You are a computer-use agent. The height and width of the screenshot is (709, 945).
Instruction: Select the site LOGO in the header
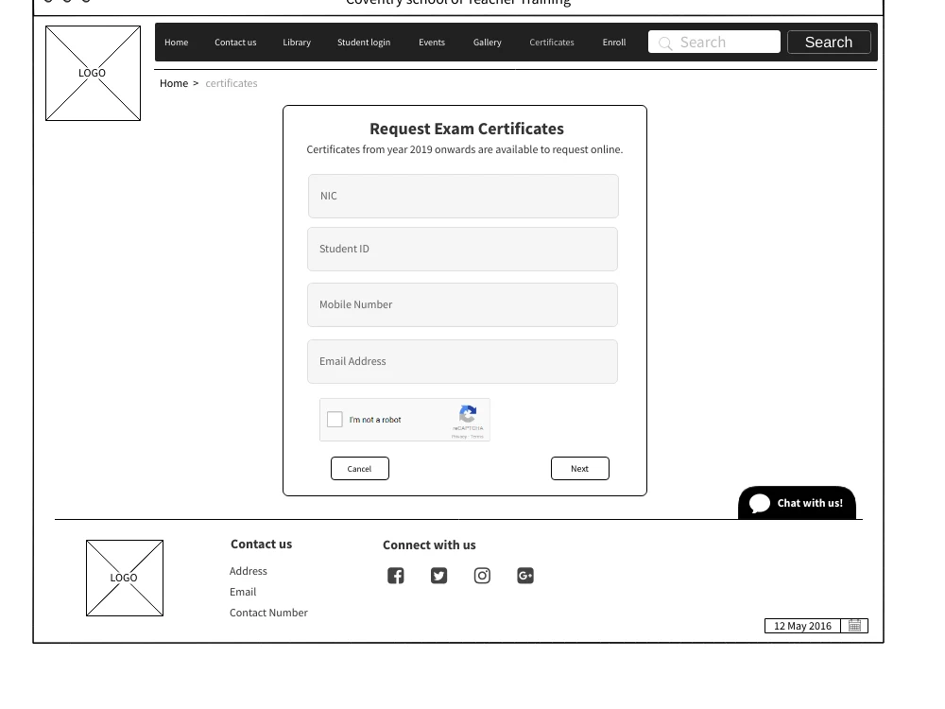[92, 73]
